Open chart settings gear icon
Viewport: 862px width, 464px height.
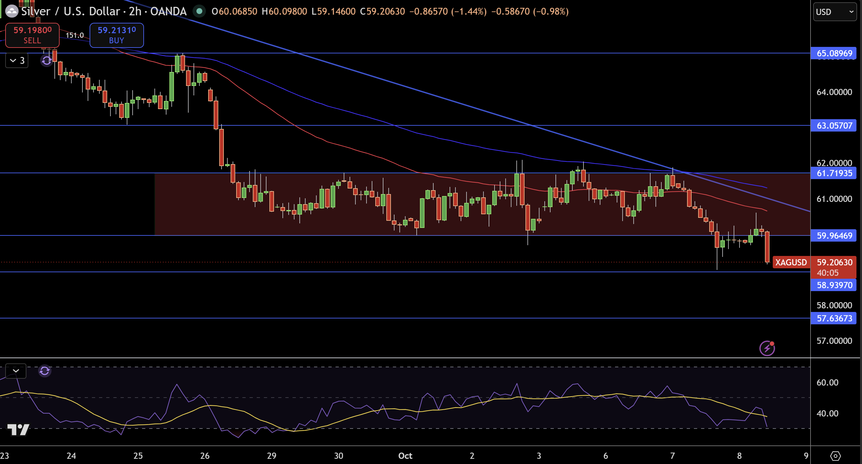click(835, 456)
